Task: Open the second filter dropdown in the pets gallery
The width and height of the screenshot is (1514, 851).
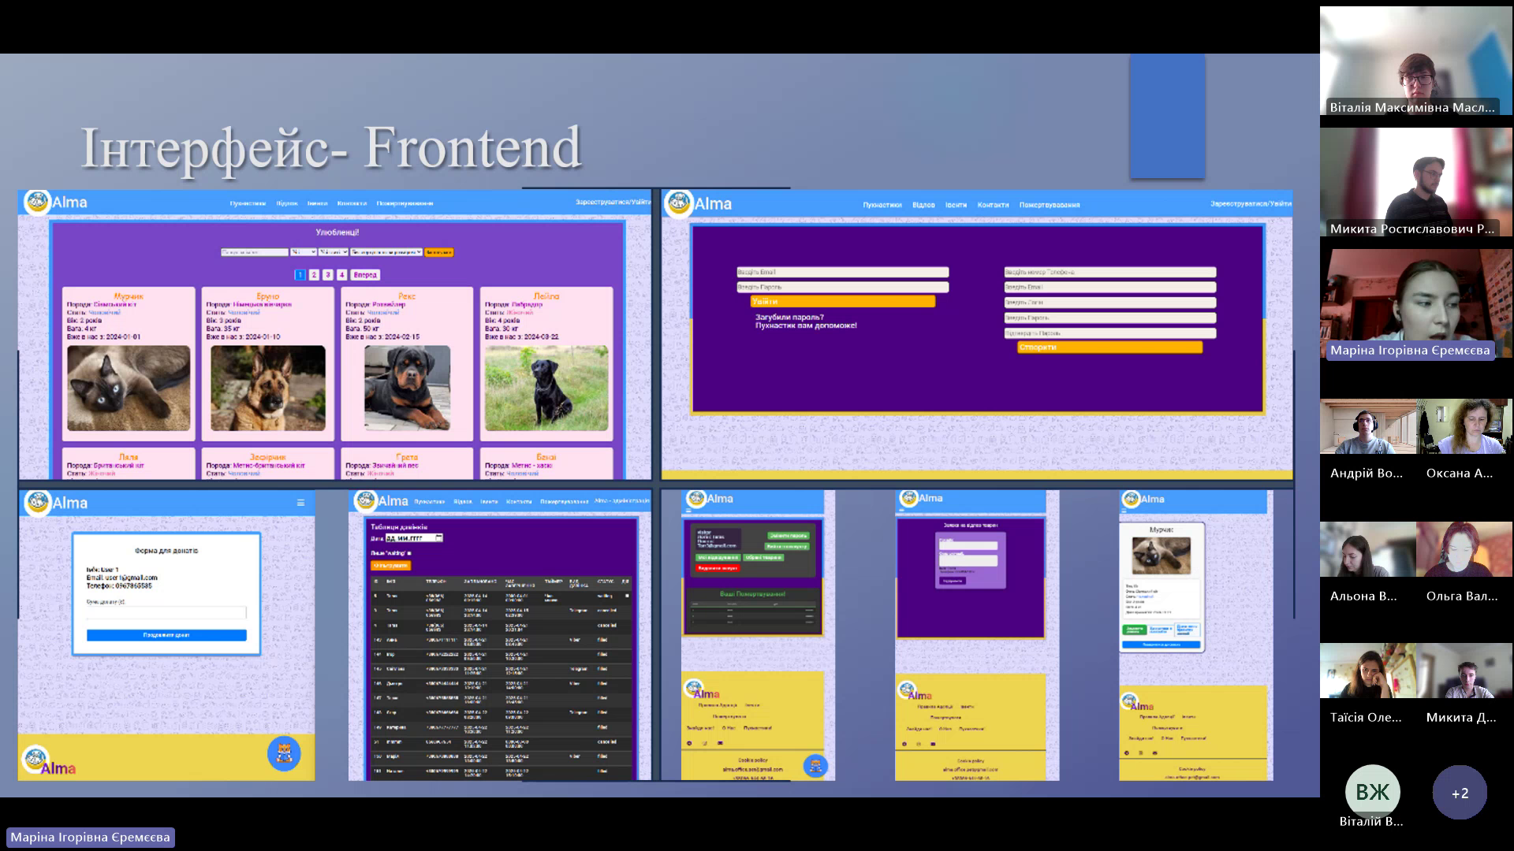Action: point(334,252)
